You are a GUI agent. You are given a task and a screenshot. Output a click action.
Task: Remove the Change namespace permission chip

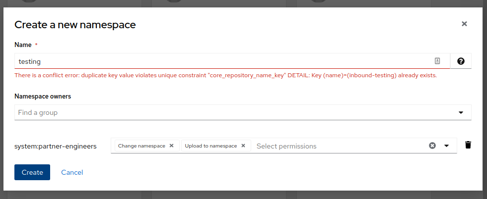(x=172, y=146)
